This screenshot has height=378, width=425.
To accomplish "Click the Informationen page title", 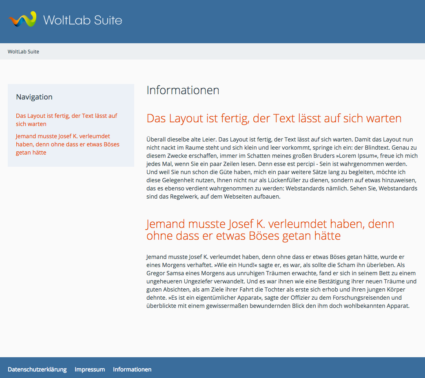I will (x=183, y=90).
